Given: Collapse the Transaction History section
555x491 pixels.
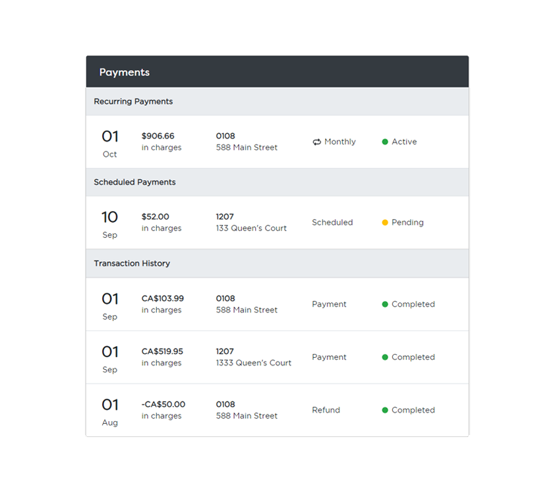Looking at the screenshot, I should (x=131, y=263).
